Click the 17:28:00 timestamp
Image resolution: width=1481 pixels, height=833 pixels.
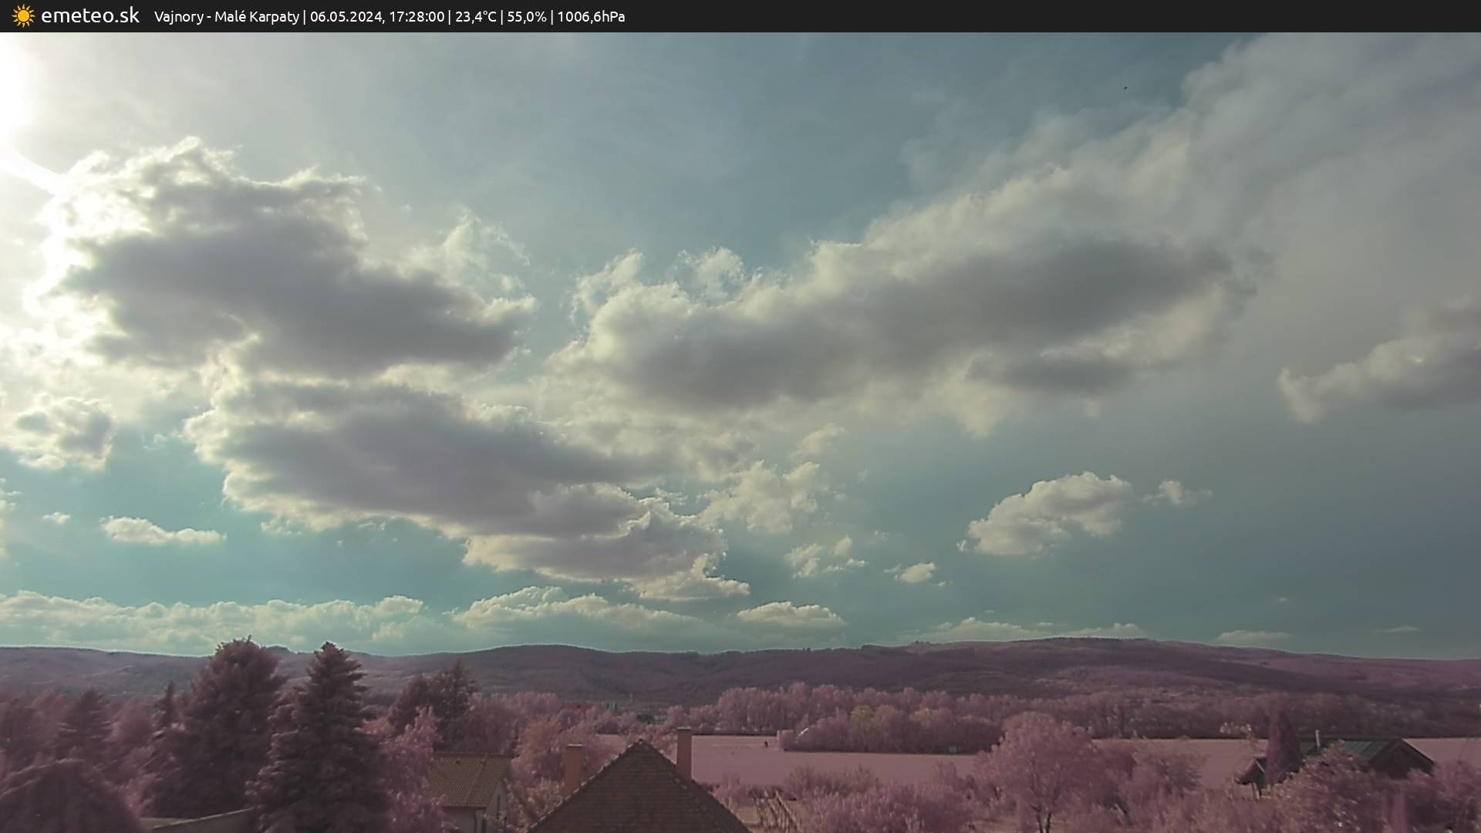click(417, 17)
